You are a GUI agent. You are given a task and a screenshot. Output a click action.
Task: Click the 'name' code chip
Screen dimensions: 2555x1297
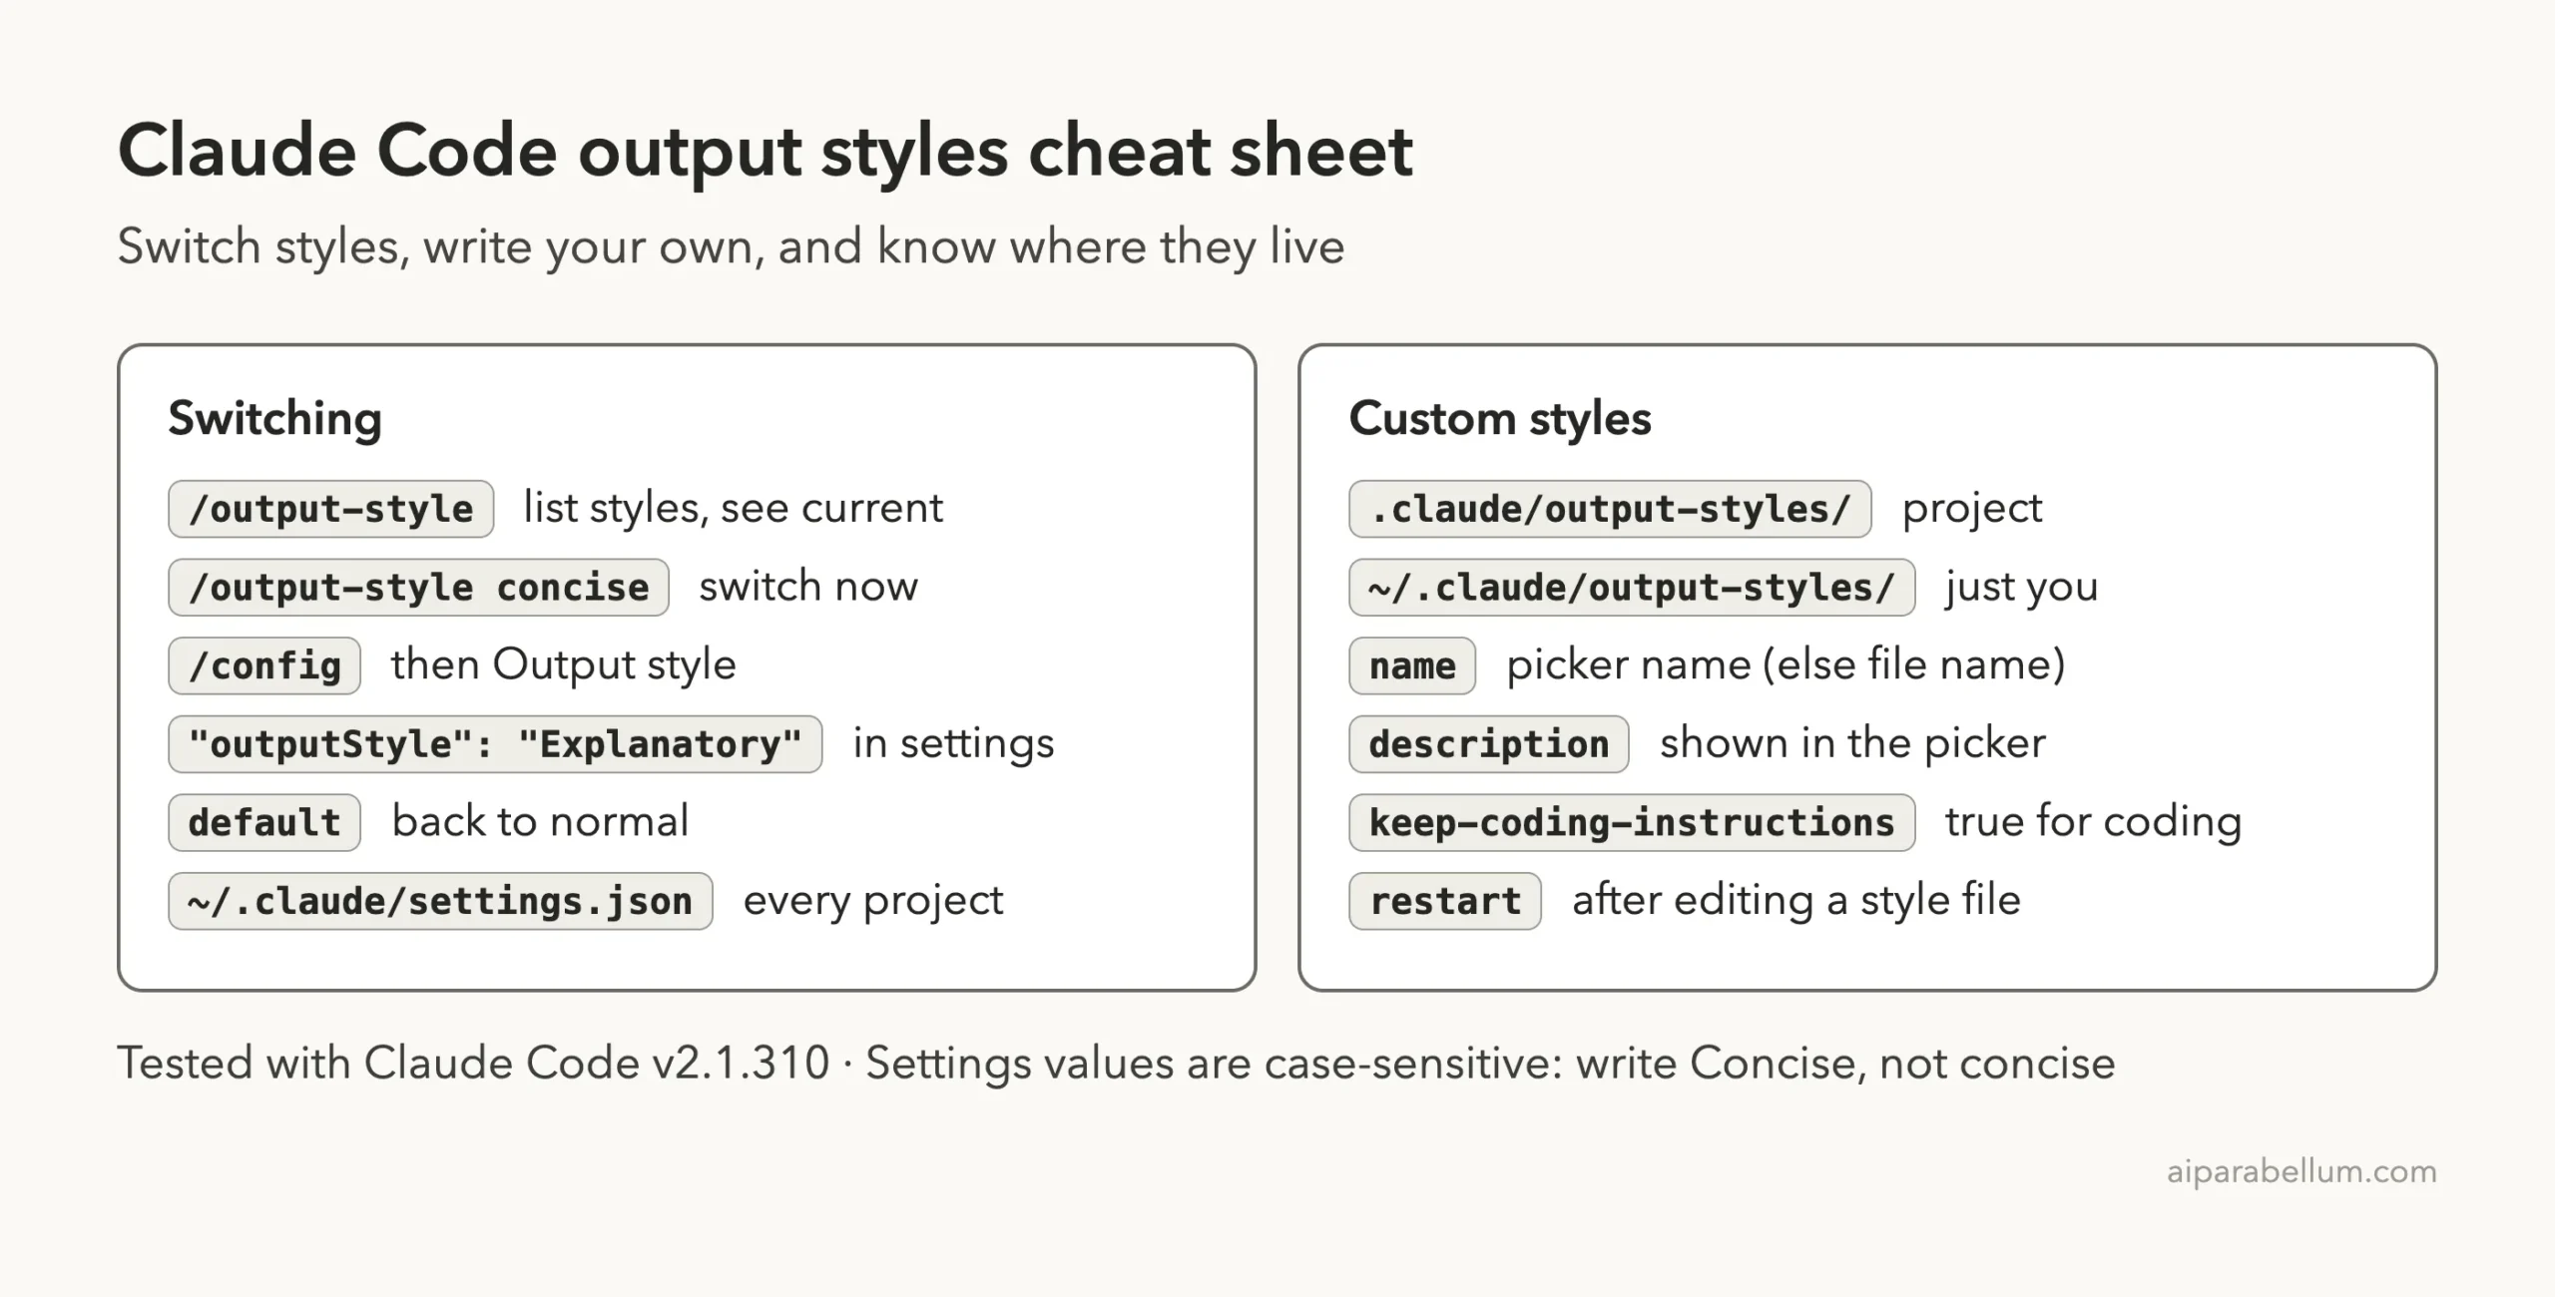pyautogui.click(x=1412, y=665)
